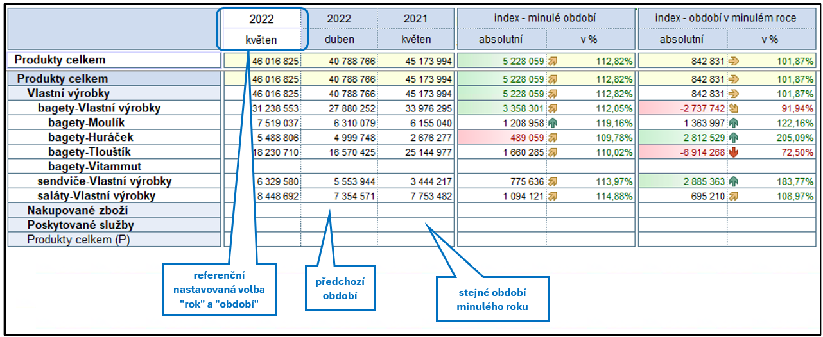823x337 pixels.
Task: Click orange diagonal-down arrow beside 91,94%
Action: coord(734,108)
